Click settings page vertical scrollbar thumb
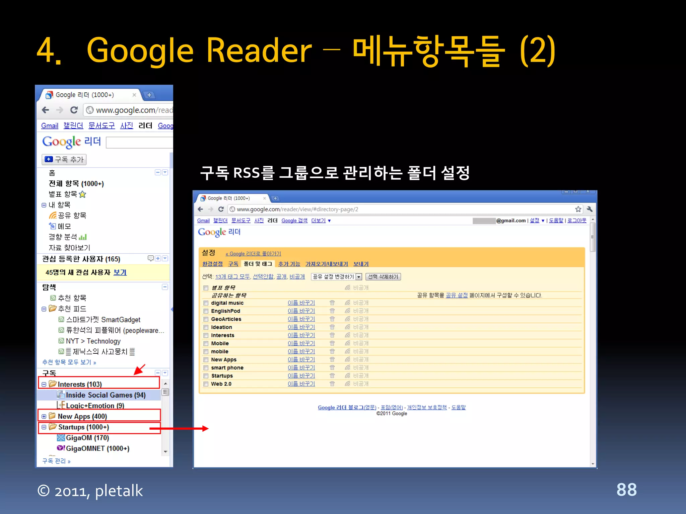This screenshot has height=514, width=686. pos(593,237)
